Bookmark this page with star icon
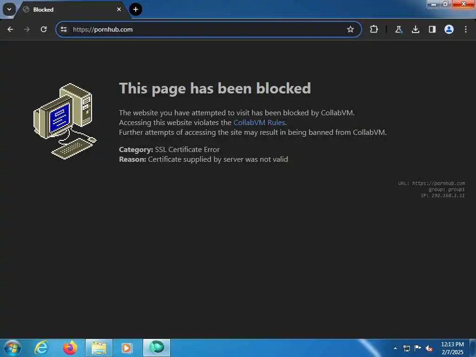This screenshot has height=357, width=476. pyautogui.click(x=350, y=29)
